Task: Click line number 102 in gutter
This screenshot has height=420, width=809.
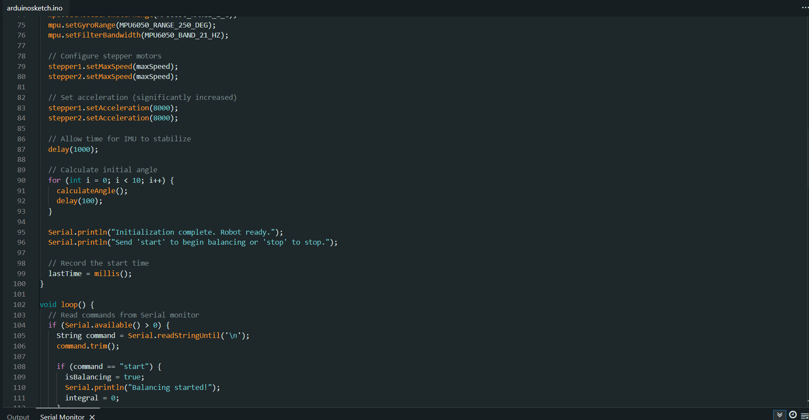Action: click(x=19, y=304)
